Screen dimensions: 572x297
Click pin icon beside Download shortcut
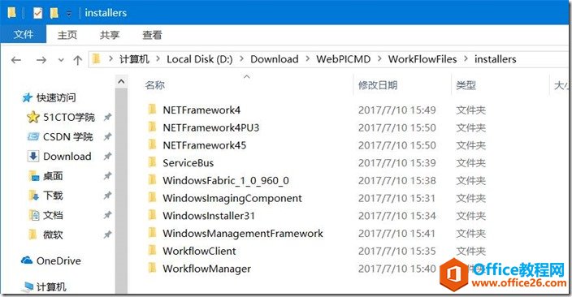tap(107, 157)
